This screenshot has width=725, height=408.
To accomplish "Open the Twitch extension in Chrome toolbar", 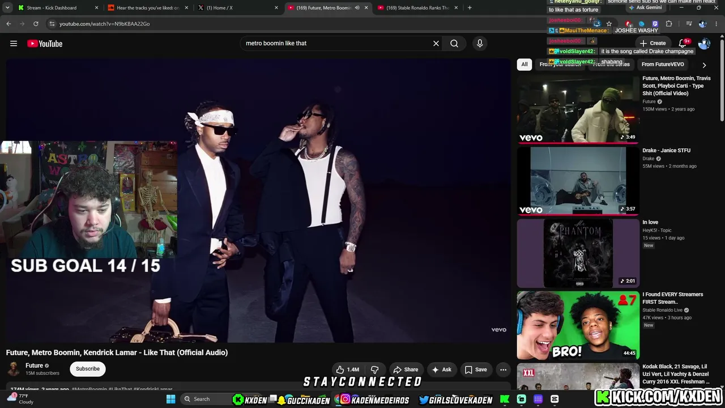I will [655, 24].
